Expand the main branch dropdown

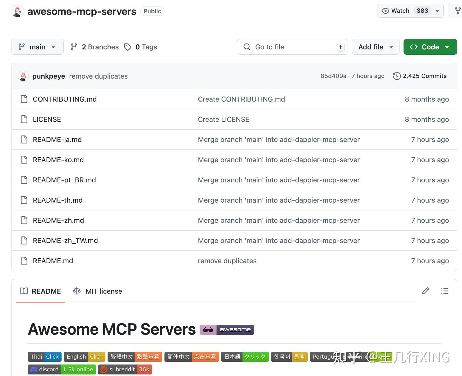click(x=37, y=47)
